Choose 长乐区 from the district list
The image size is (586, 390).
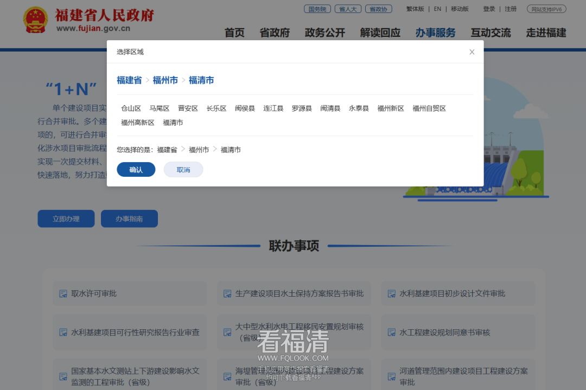[216, 108]
